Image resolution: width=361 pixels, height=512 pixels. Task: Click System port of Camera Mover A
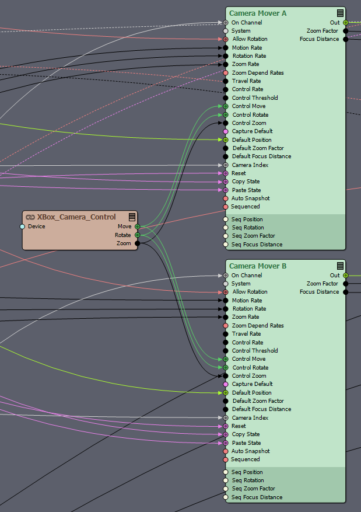coord(225,31)
